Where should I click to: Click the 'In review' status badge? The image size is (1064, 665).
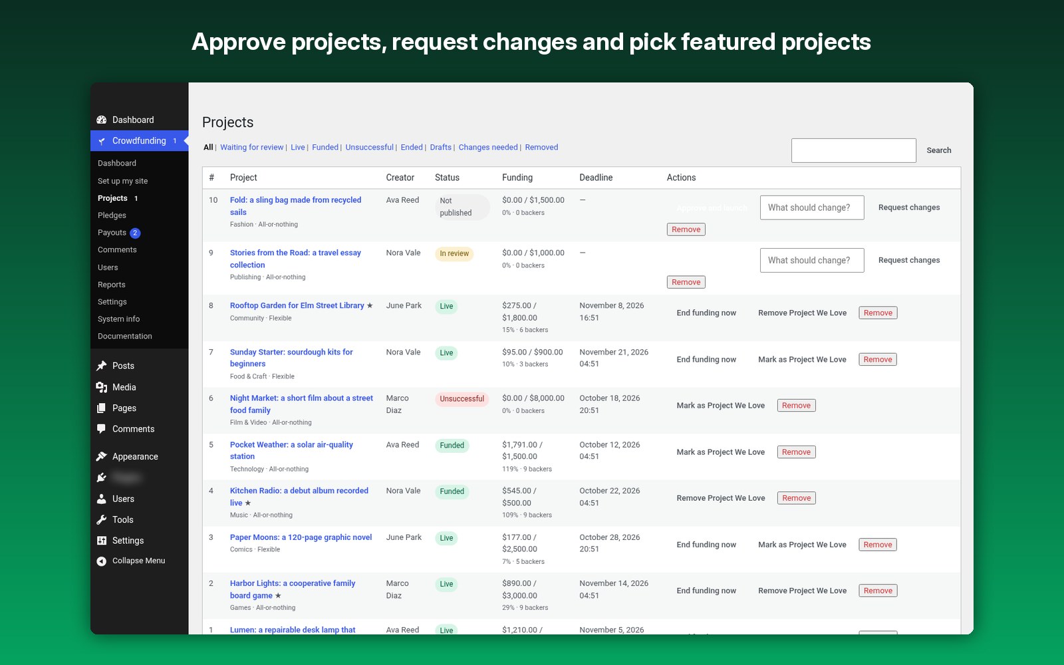coord(454,253)
